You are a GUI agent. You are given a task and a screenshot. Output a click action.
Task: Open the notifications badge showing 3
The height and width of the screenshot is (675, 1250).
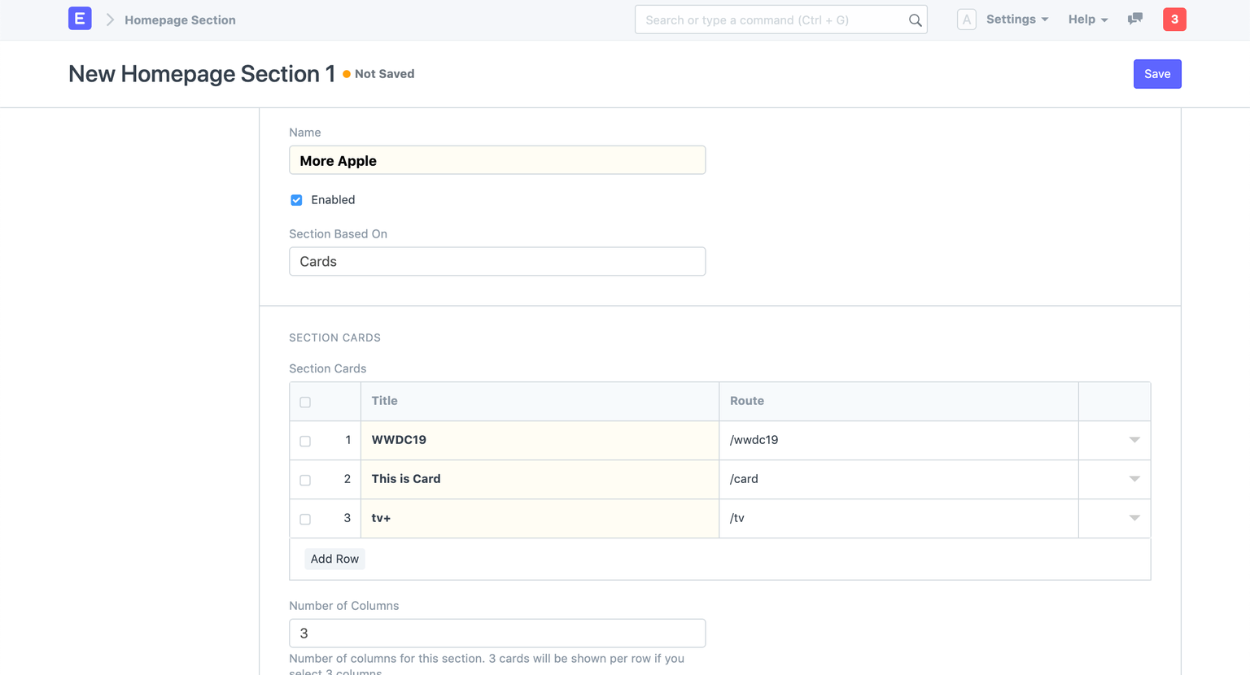coord(1174,18)
